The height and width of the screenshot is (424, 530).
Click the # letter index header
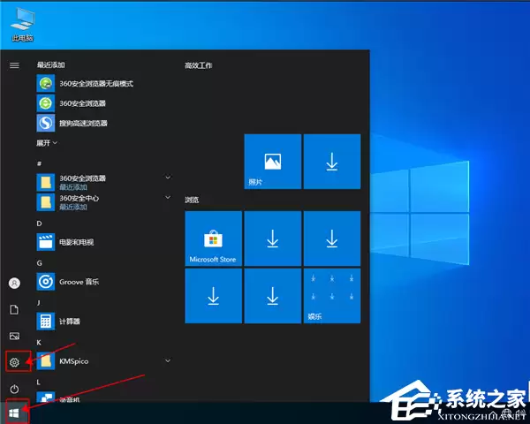39,163
